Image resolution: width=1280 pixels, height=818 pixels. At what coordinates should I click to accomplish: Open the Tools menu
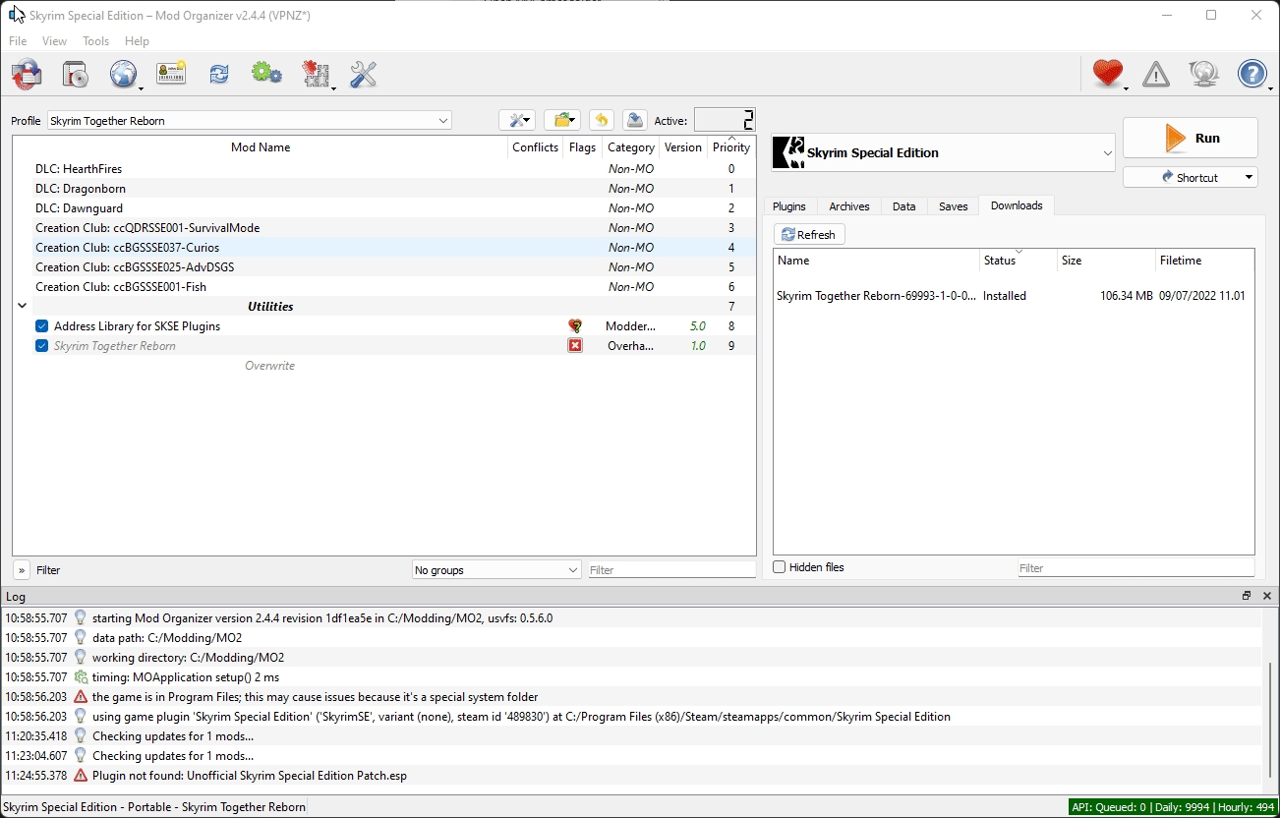tap(95, 41)
